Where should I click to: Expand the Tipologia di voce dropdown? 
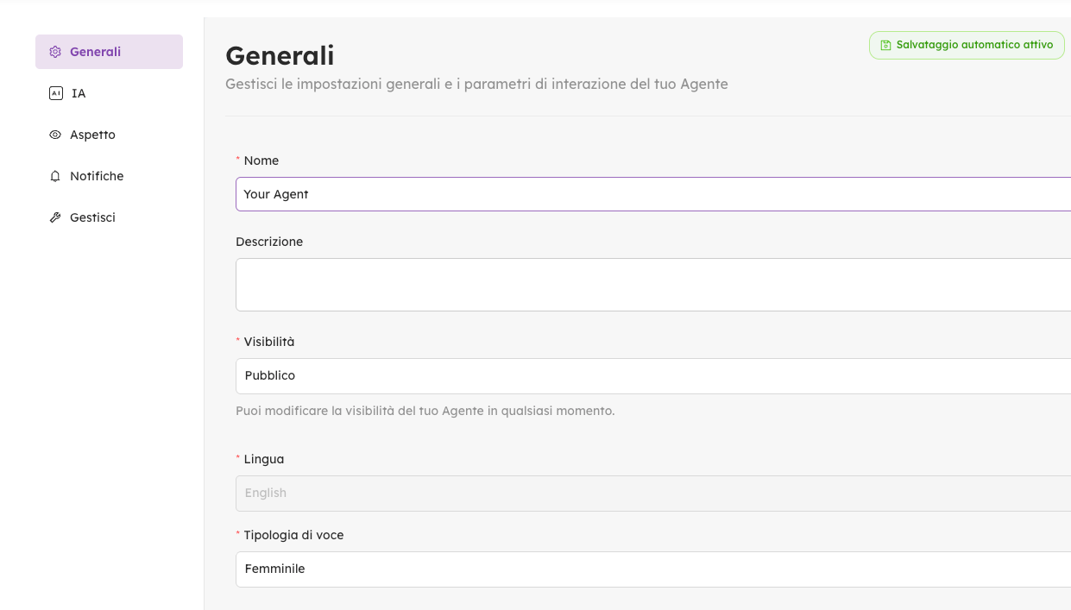(x=652, y=569)
